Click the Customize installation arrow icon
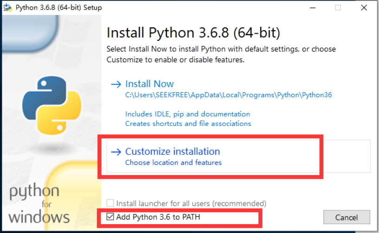The height and width of the screenshot is (233, 379). click(x=116, y=151)
